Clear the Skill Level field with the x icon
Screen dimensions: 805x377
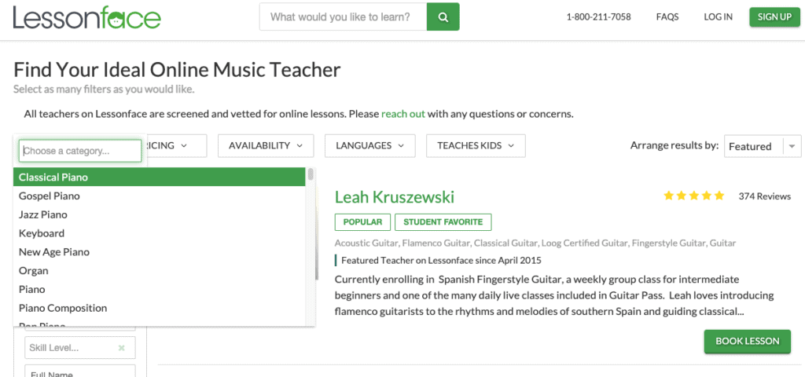122,348
